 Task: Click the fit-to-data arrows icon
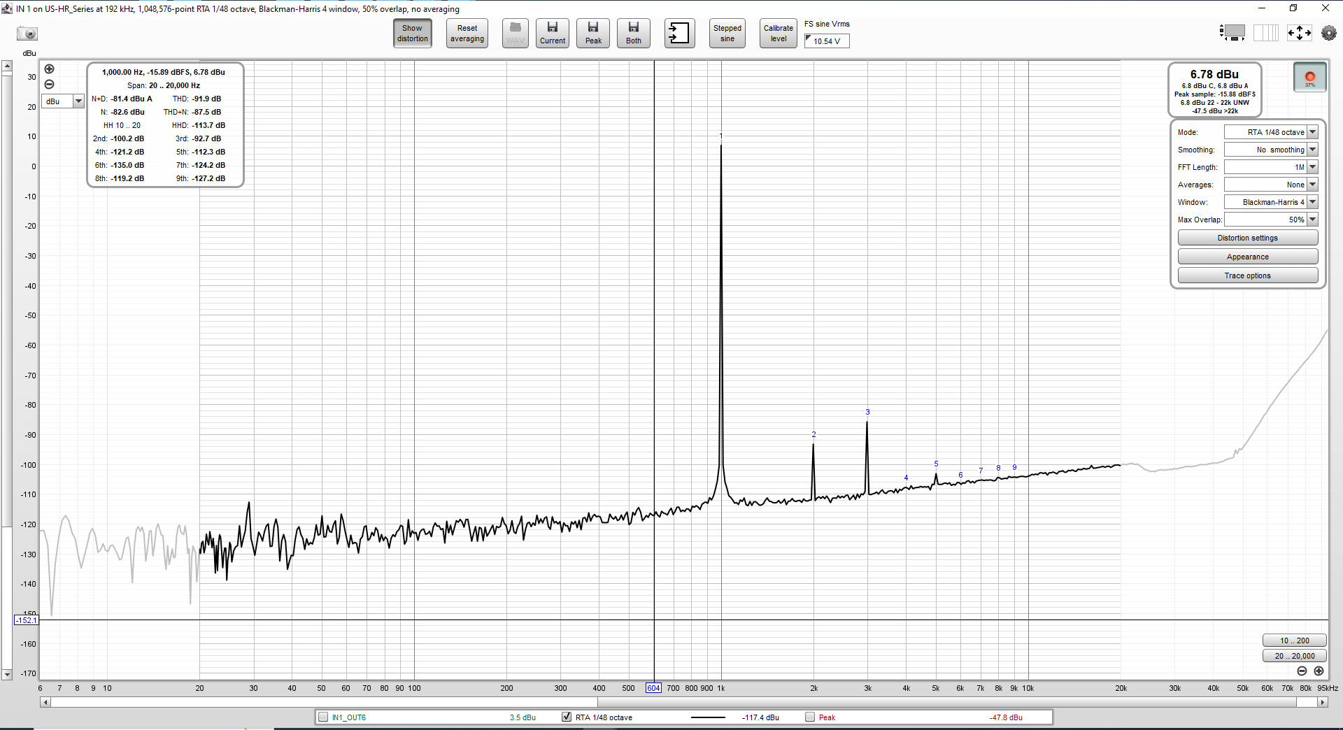[1300, 33]
